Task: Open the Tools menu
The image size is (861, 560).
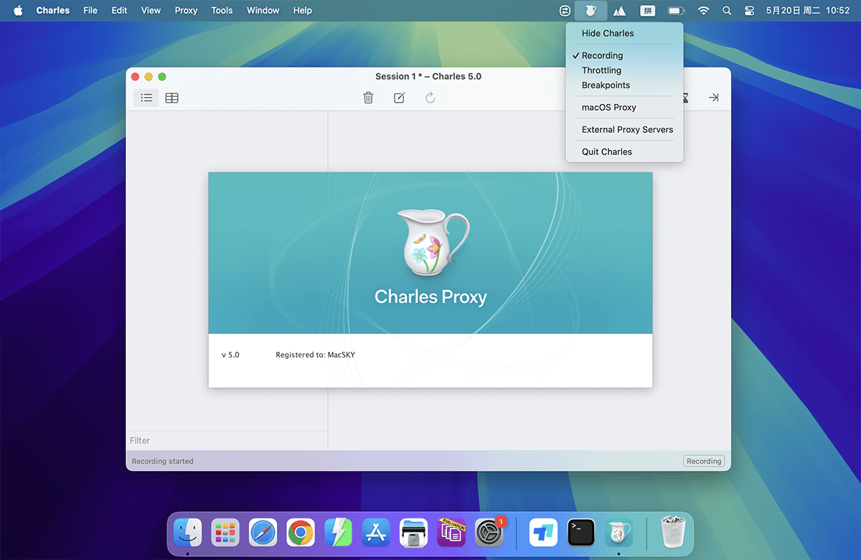Action: (222, 11)
